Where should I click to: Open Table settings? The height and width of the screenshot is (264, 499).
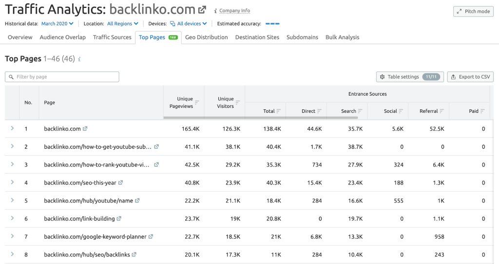[410, 77]
